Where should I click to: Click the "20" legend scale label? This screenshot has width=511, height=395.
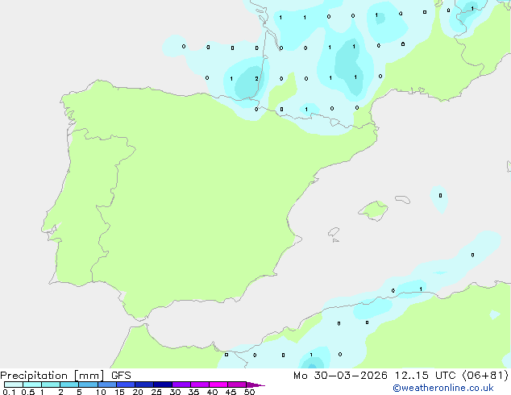[138, 392]
